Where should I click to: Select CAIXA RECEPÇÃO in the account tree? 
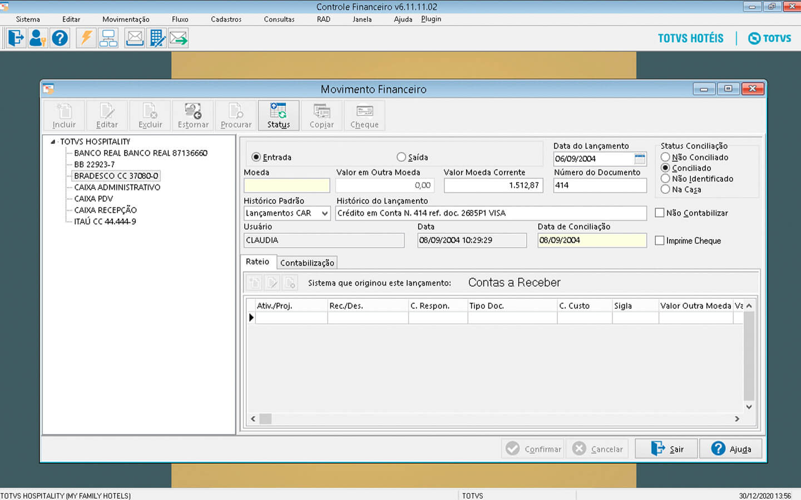click(105, 210)
